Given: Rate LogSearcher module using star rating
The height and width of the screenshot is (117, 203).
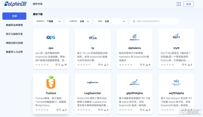Looking at the screenshot, I should pyautogui.click(x=84, y=110).
